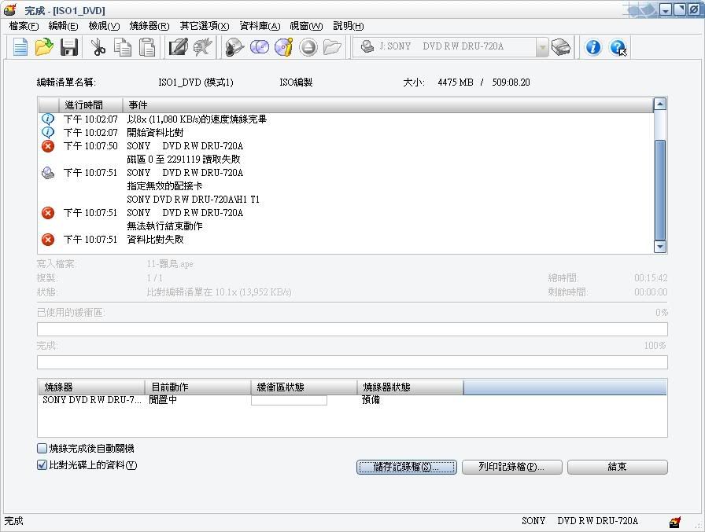Open the 燒錄器(R) menu
705x532 pixels.
click(x=149, y=26)
